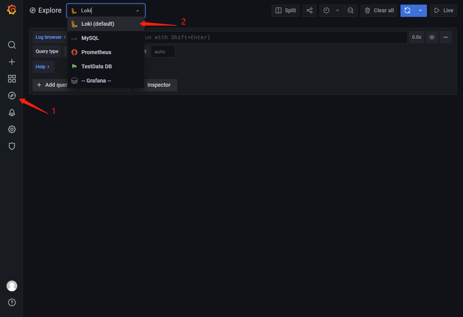Zoom out the time range
463x317 pixels.
(x=351, y=11)
